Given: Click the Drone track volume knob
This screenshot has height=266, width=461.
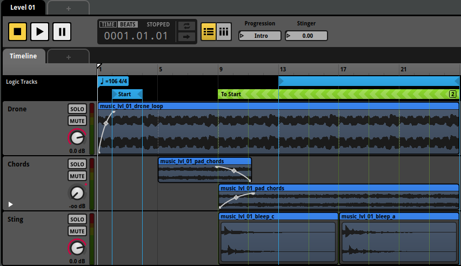Looking at the screenshot, I should [77, 138].
